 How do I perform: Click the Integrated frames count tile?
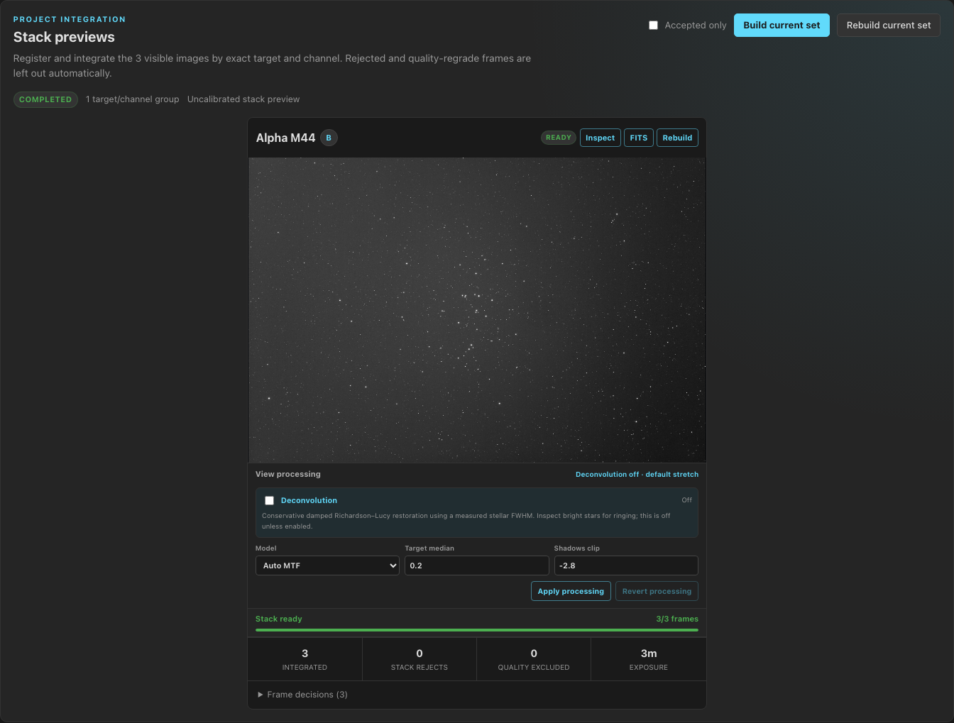[x=305, y=659]
